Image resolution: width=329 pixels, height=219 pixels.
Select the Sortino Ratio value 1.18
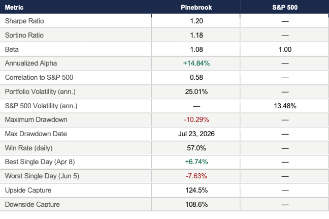point(196,35)
